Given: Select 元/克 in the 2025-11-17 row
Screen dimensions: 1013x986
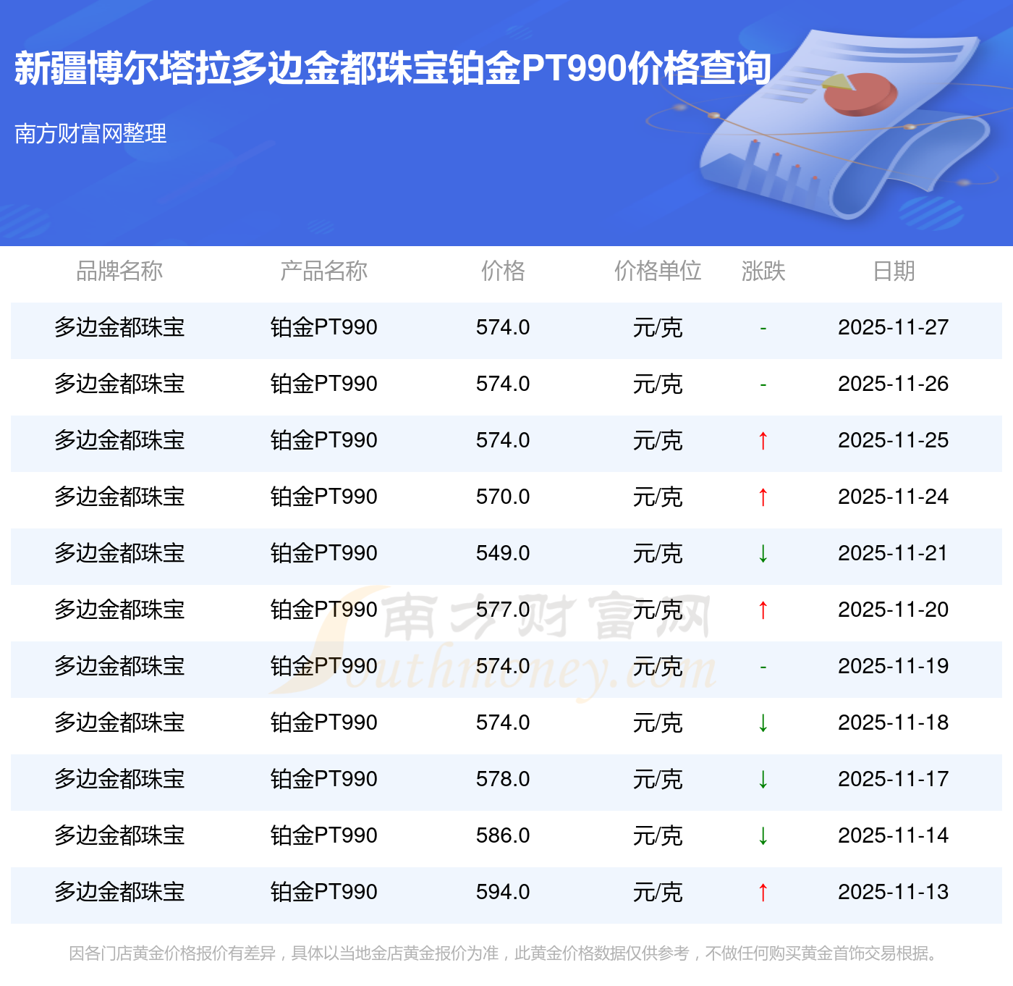Looking at the screenshot, I should (658, 779).
